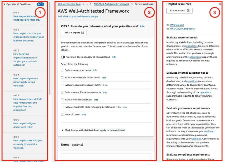This screenshot has width=225, height=162.
Task: Collapse the Operational Excellence section
Action: pos(4,4)
